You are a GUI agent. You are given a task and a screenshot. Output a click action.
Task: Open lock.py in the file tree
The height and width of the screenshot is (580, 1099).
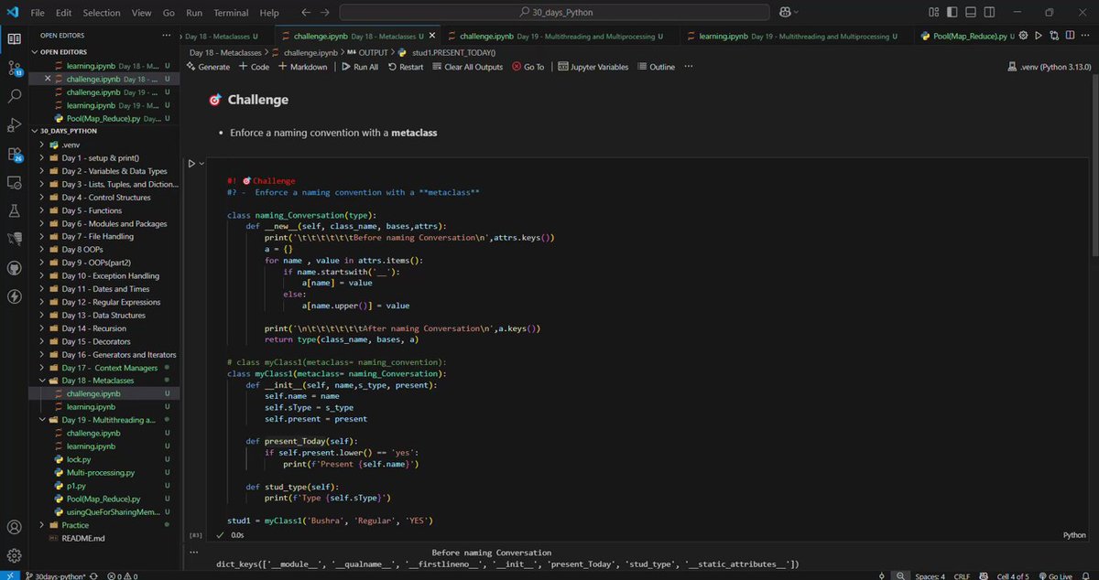pyautogui.click(x=79, y=459)
